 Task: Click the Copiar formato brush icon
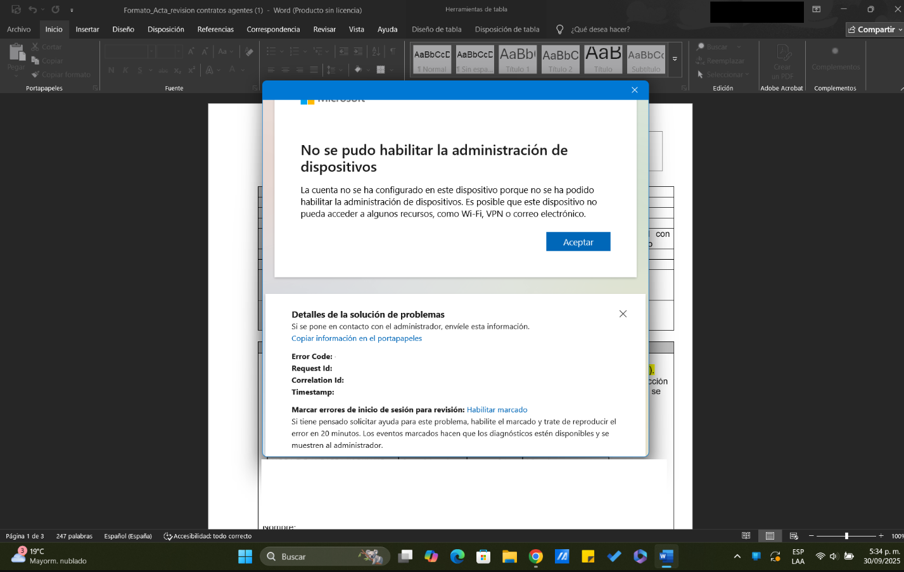tap(35, 74)
